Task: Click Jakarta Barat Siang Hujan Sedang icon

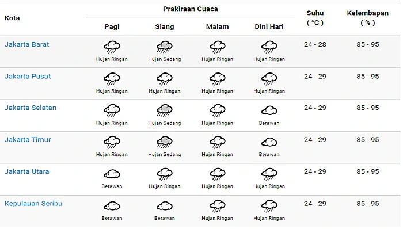Action: coord(165,47)
